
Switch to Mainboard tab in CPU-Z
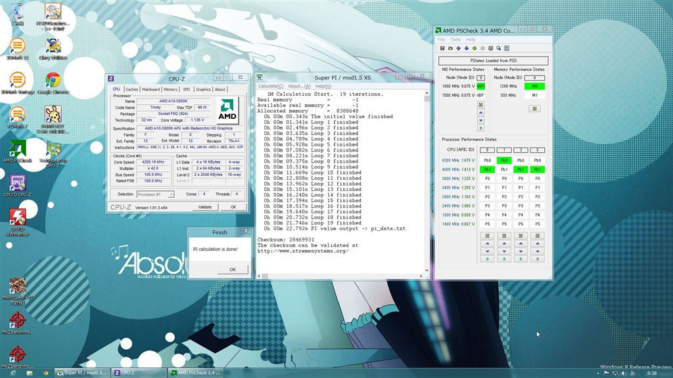point(151,89)
